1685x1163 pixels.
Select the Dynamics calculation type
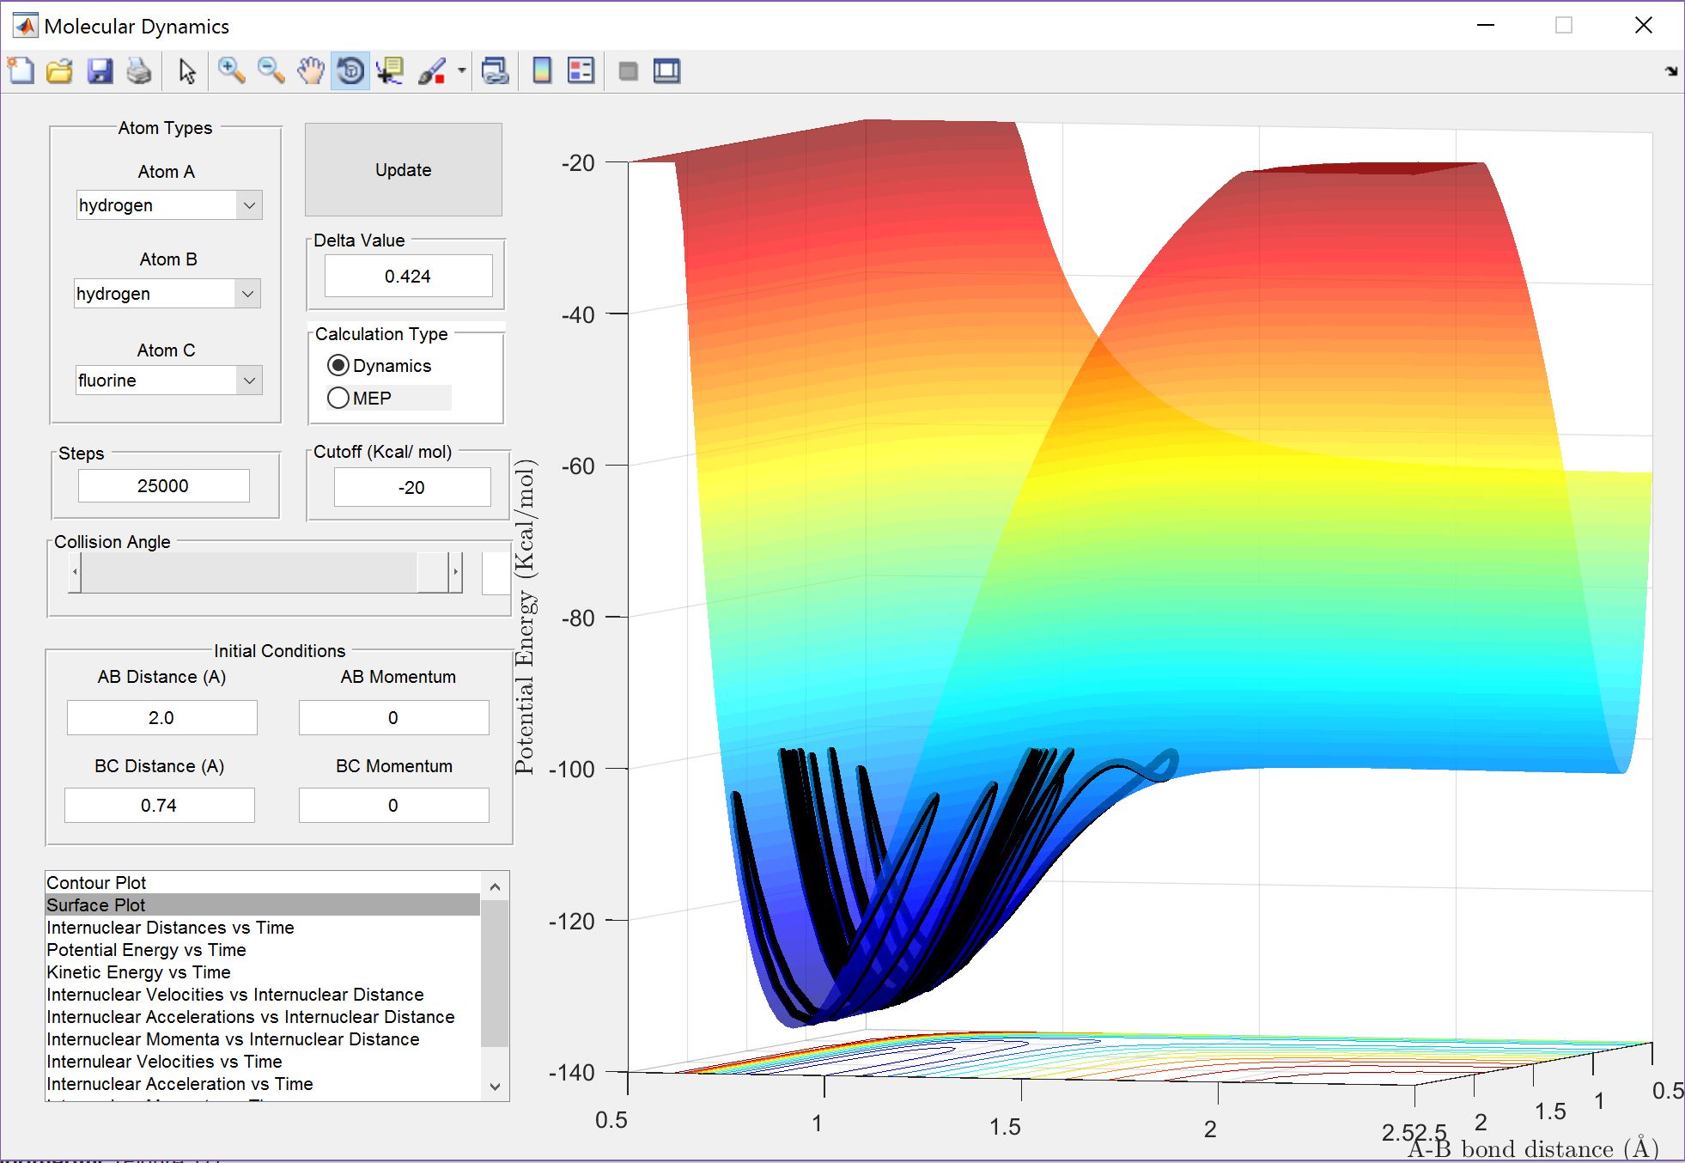(339, 366)
